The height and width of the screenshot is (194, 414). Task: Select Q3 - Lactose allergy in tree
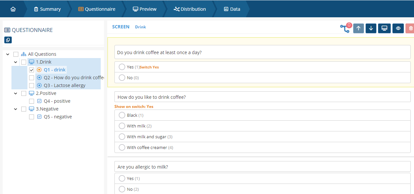point(64,85)
